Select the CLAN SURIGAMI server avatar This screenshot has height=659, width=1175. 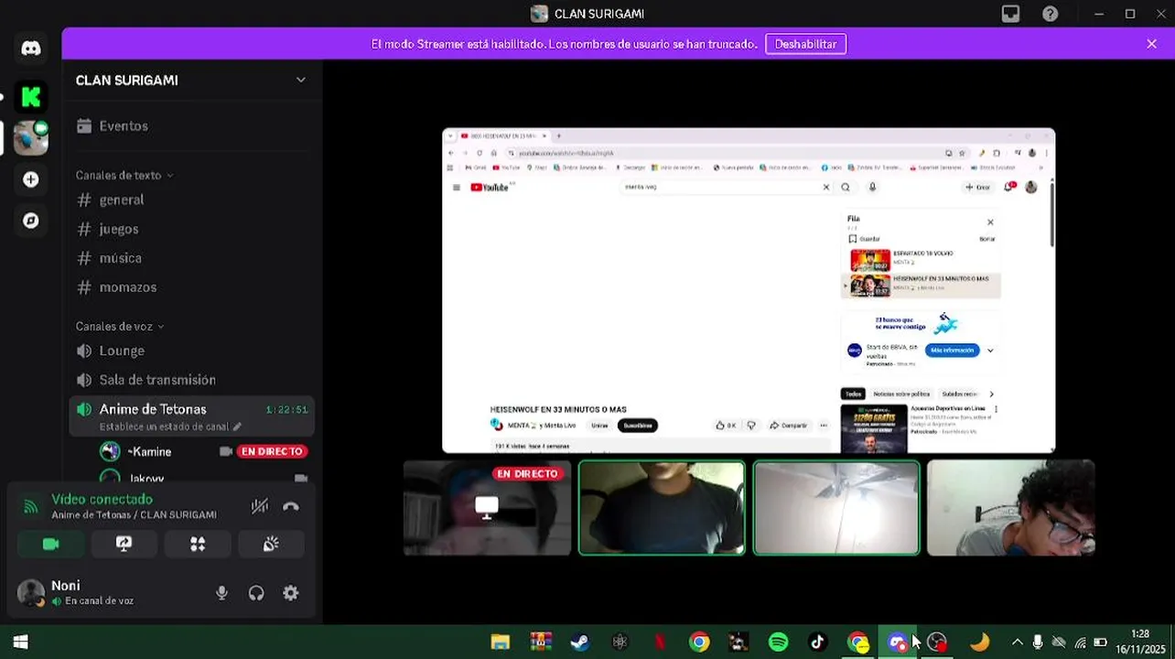(x=31, y=137)
